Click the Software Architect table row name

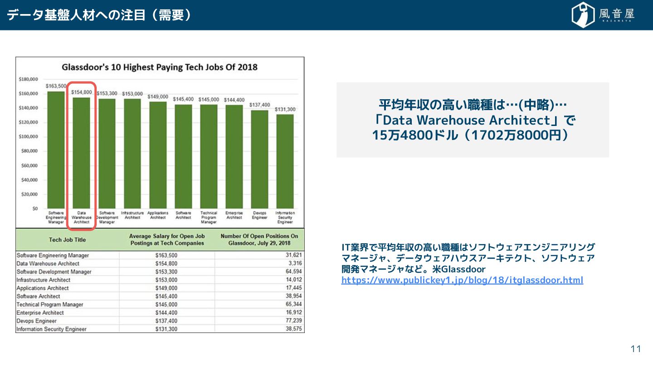tap(38, 296)
